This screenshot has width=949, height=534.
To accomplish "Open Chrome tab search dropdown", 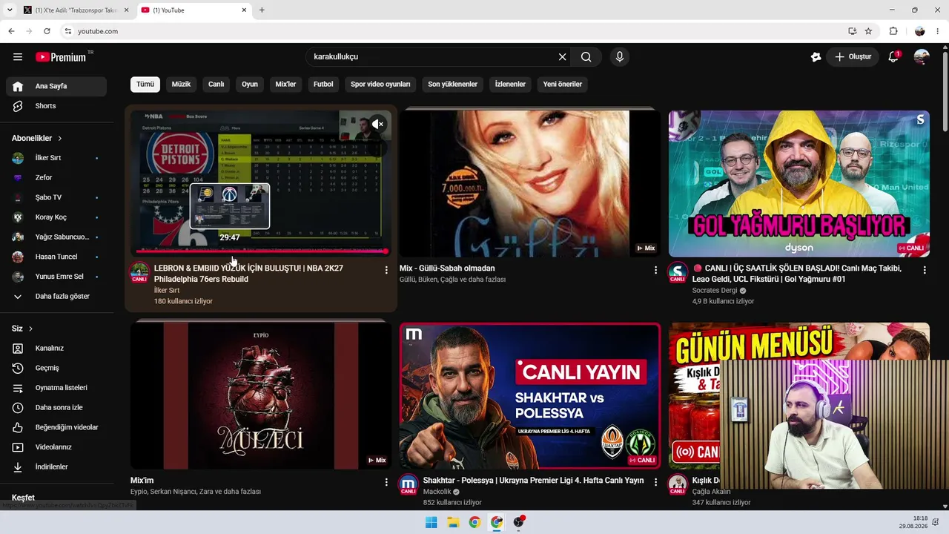I will pyautogui.click(x=10, y=10).
